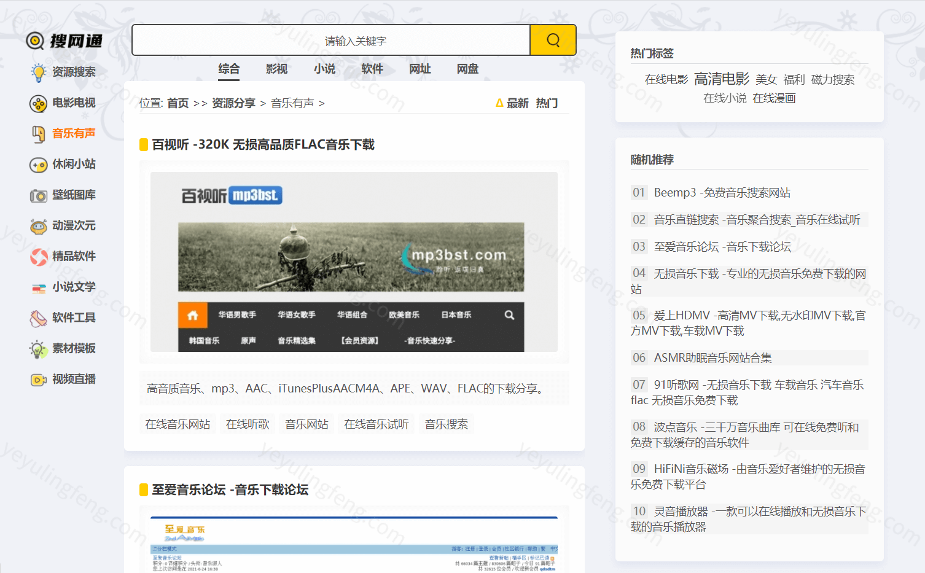Click the 高清电影 hot tag
The image size is (925, 573).
(722, 79)
